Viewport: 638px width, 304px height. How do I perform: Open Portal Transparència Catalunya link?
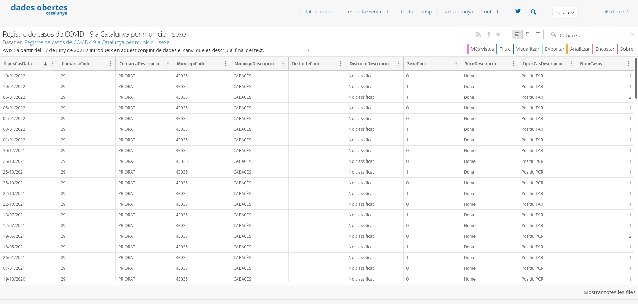click(437, 12)
